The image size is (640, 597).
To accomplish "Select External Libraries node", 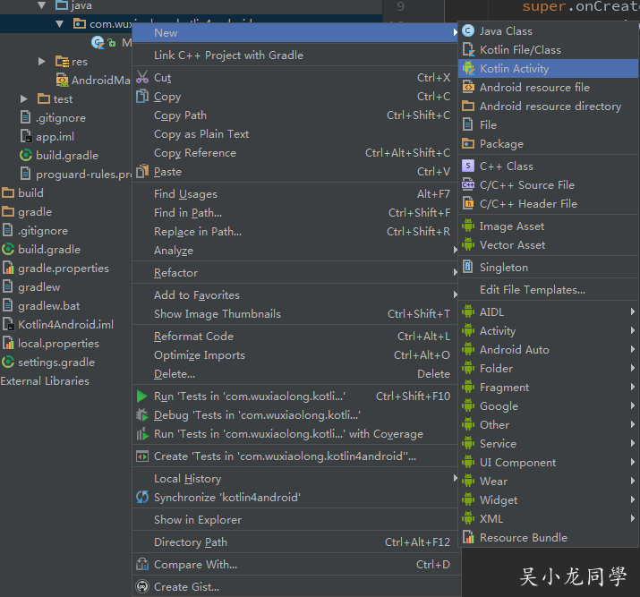I will tap(45, 380).
